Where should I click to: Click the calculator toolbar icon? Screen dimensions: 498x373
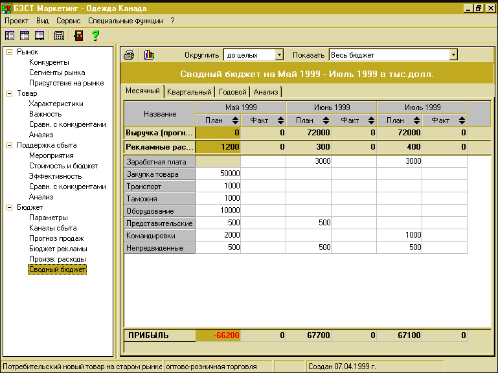tap(59, 36)
